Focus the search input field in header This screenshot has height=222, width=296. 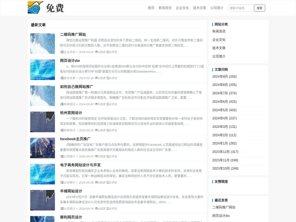click(240, 8)
